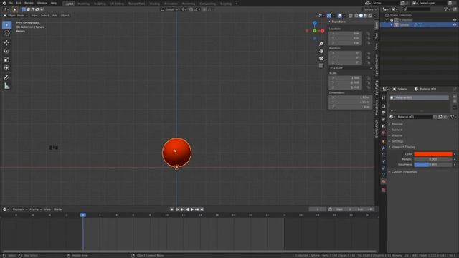
Task: Open the Tool properties tab icon
Action: 384,98
